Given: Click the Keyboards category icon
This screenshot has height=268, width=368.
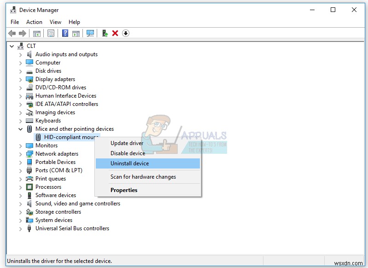Looking at the screenshot, I should 29,121.
